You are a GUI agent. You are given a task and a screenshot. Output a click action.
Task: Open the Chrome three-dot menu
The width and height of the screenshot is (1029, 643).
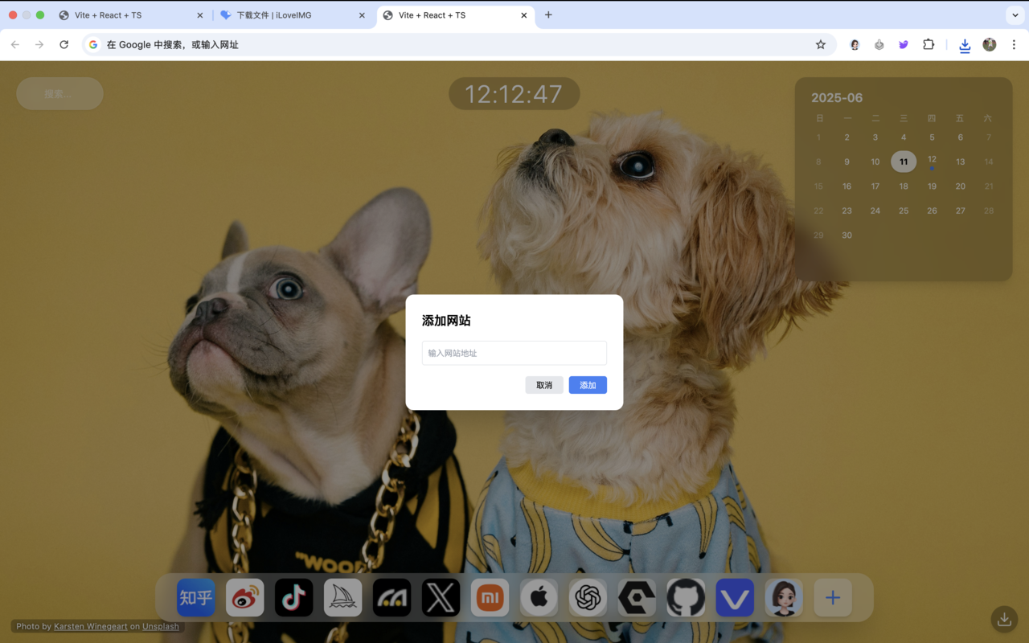point(1014,45)
